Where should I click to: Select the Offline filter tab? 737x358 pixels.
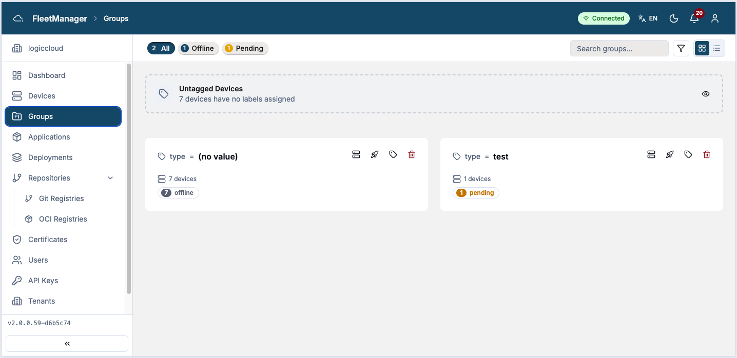tap(199, 48)
